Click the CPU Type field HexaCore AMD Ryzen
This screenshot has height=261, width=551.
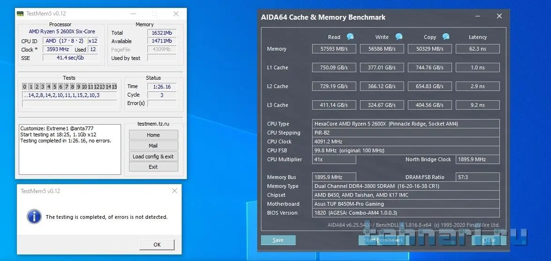coord(406,124)
